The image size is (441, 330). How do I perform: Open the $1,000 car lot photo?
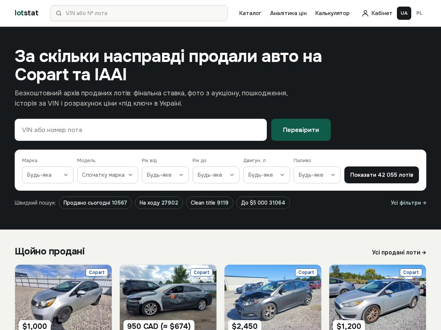click(x=63, y=297)
